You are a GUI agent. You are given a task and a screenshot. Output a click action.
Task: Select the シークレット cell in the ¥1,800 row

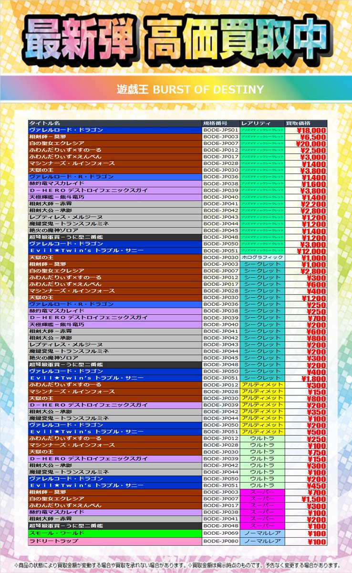pyautogui.click(x=262, y=378)
